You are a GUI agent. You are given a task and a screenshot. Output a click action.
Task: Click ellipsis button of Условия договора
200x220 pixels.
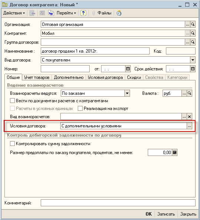[x=190, y=126]
